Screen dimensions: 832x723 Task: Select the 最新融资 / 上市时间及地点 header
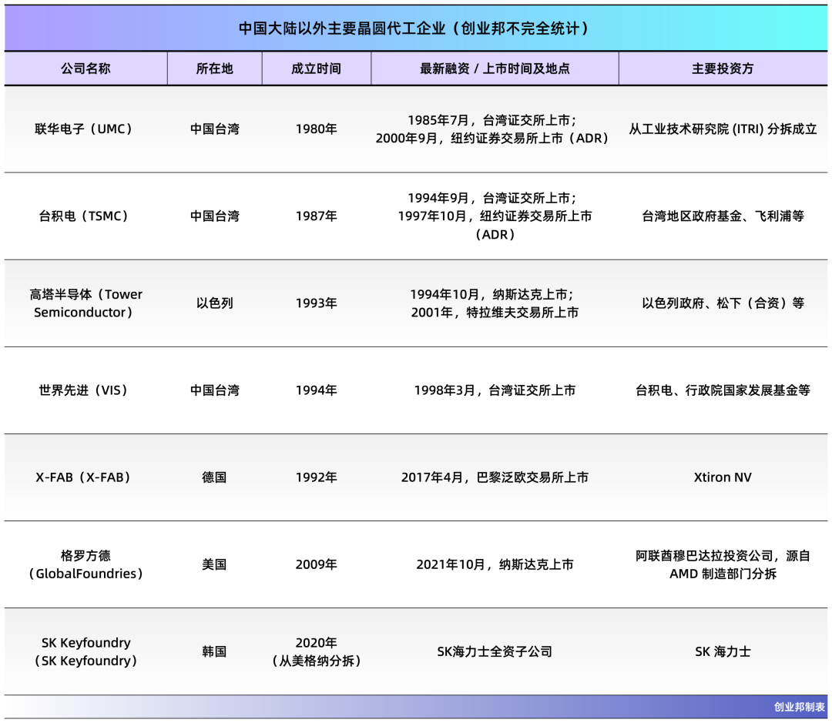[x=495, y=69]
